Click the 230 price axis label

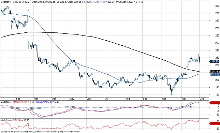click(218, 58)
